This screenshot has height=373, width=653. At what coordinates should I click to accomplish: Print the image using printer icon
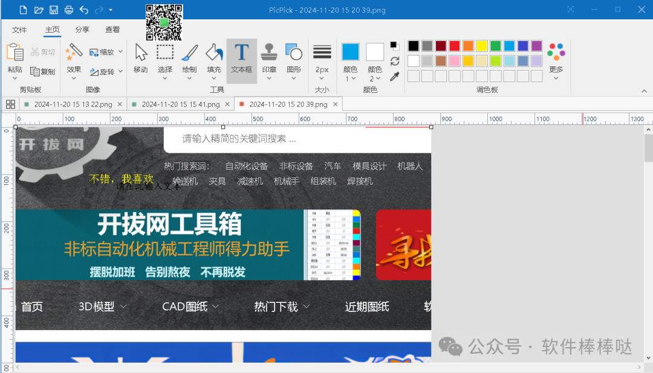coord(69,10)
